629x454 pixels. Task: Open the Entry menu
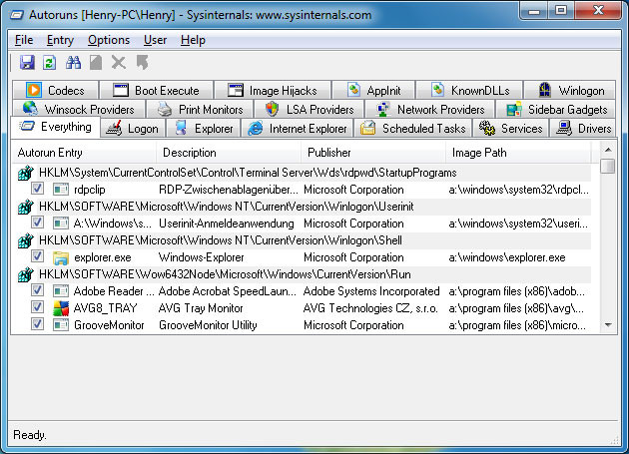coord(60,40)
